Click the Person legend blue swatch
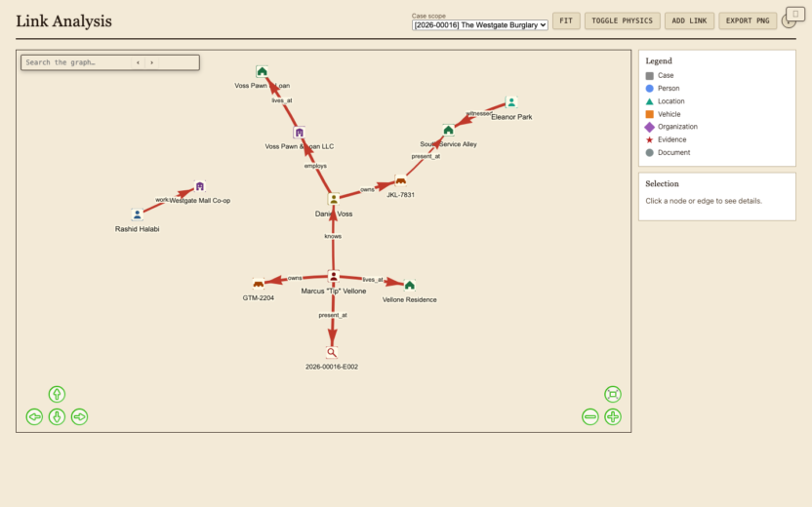Viewport: 812px width, 507px height. [x=649, y=89]
